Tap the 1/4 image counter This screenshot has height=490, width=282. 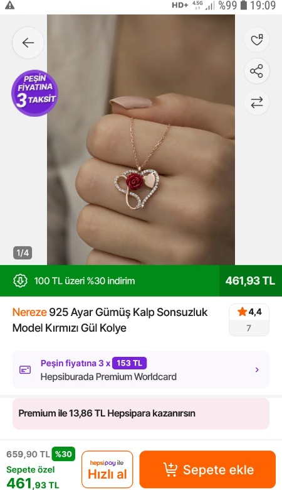(x=23, y=253)
